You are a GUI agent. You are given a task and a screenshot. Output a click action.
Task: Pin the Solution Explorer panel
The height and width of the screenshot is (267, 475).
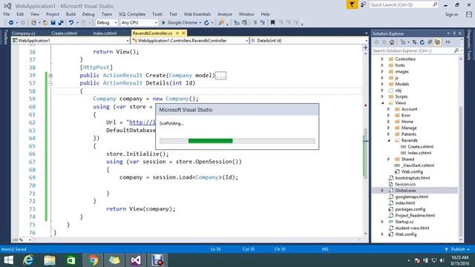[454, 33]
